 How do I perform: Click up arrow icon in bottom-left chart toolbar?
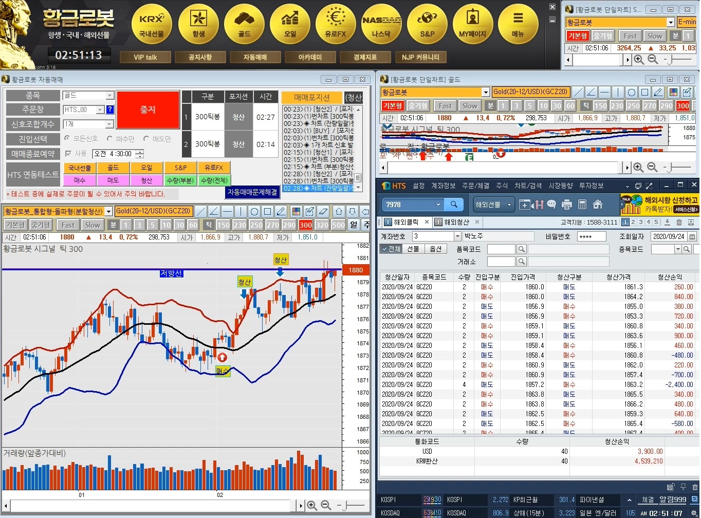coord(339,211)
